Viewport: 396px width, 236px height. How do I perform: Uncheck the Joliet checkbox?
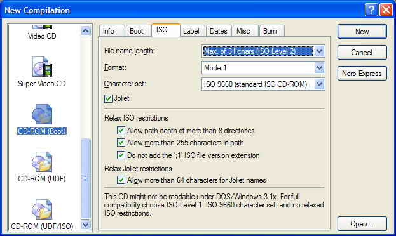click(108, 98)
